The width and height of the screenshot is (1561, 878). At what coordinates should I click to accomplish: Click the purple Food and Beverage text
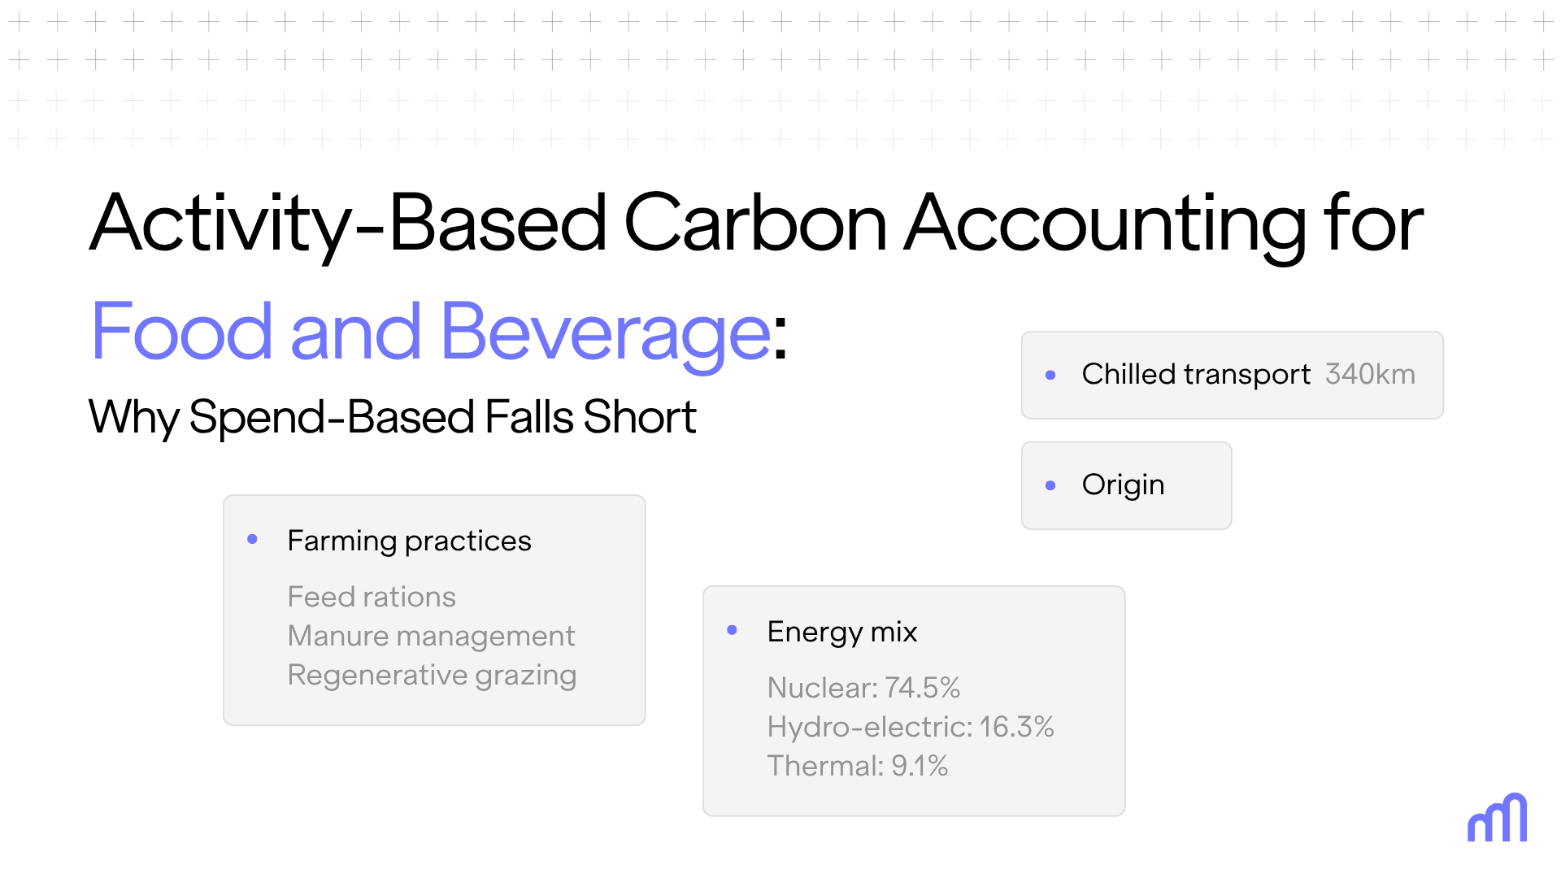pyautogui.click(x=430, y=332)
